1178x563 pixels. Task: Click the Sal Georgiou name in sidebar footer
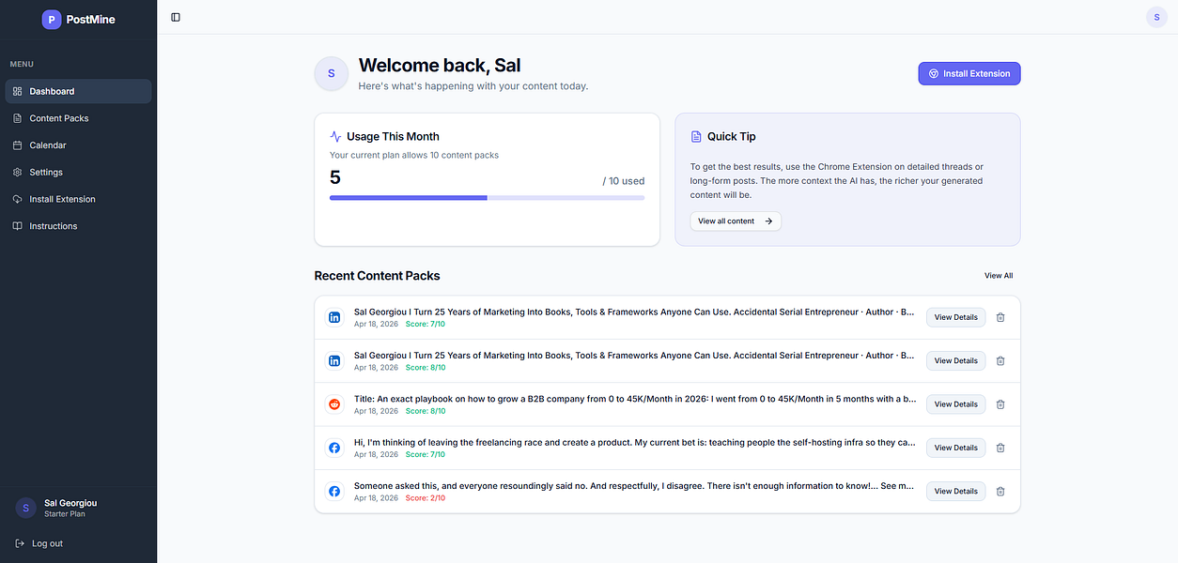click(70, 503)
